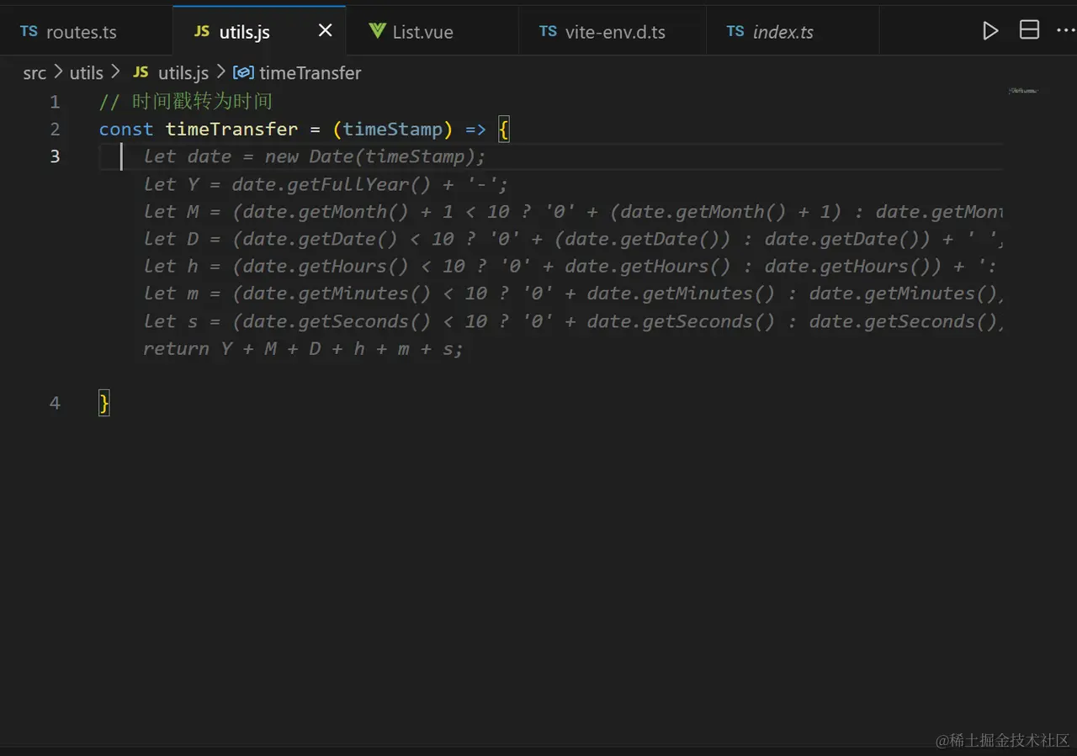Click the timeStamp parameter on line 2
The width and height of the screenshot is (1077, 756).
(392, 130)
